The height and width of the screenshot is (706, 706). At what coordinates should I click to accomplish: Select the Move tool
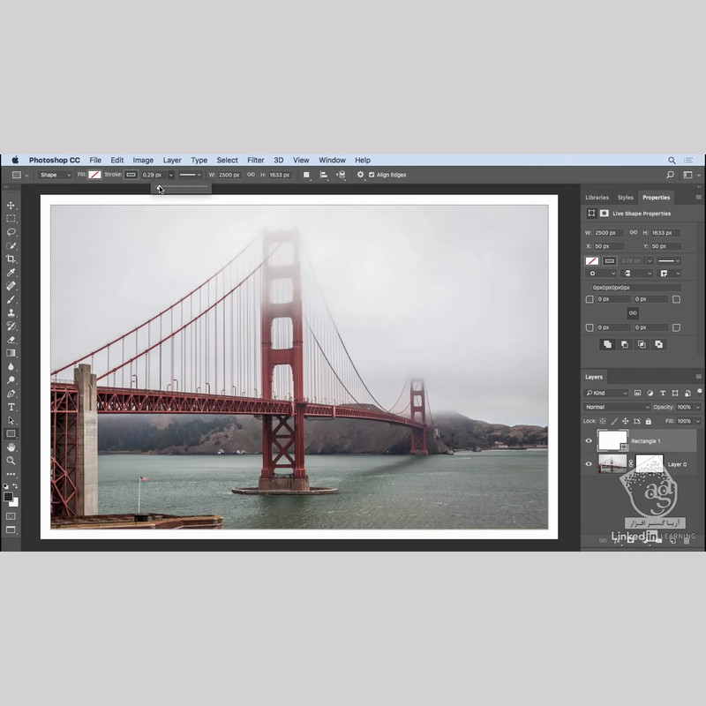coord(11,206)
